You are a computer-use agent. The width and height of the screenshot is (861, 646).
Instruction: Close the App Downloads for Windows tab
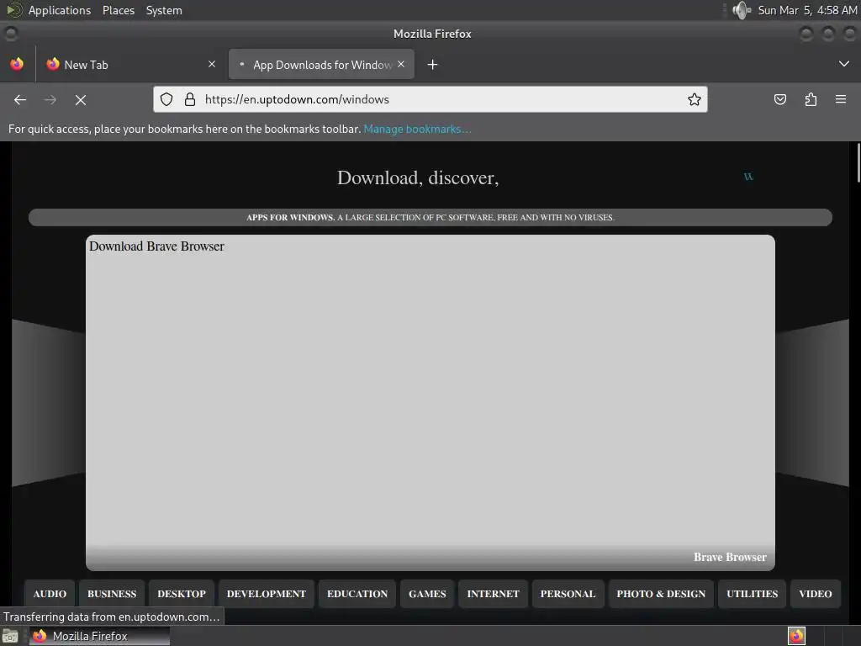(401, 64)
